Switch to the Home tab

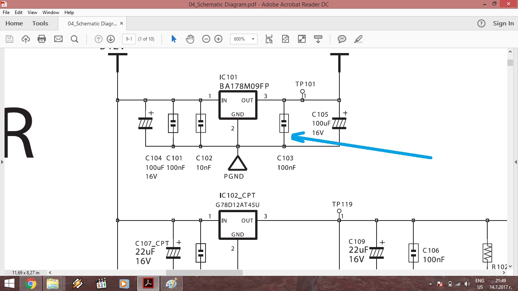click(14, 23)
